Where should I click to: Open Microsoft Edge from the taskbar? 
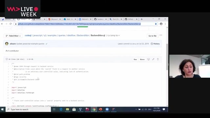coord(61,109)
